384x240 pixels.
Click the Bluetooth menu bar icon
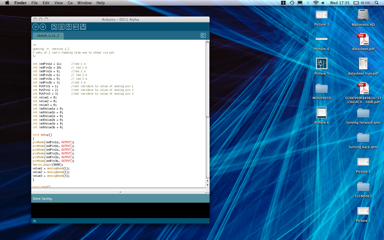click(x=308, y=3)
